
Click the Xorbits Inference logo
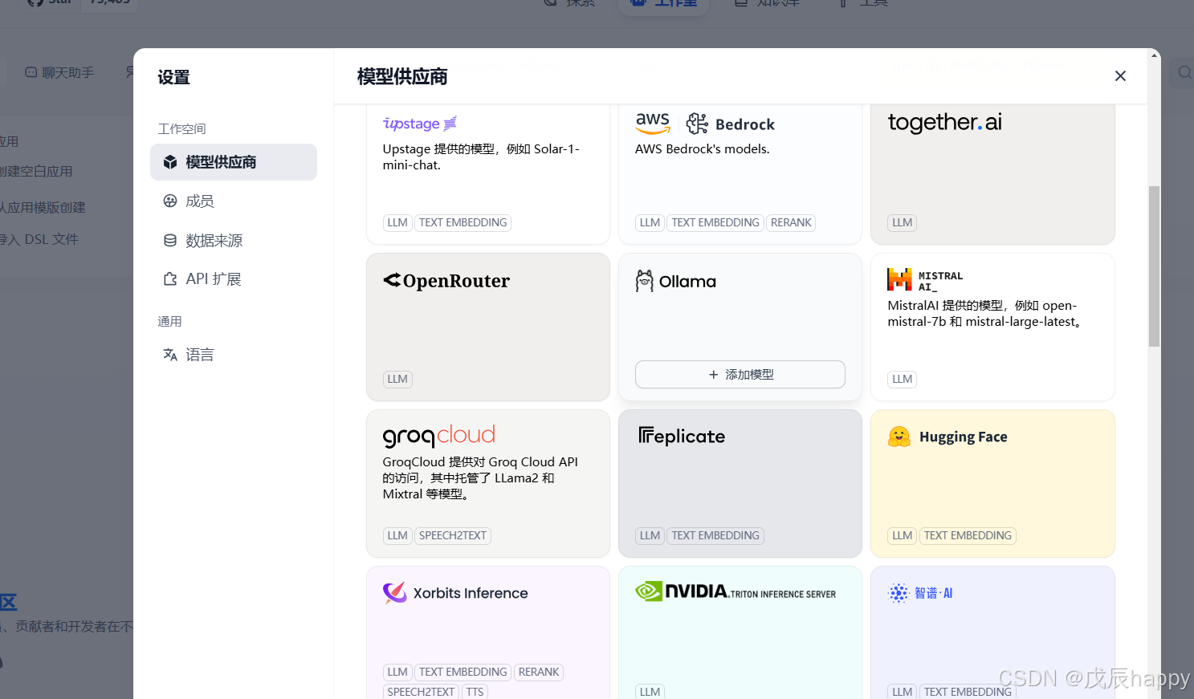coord(455,593)
